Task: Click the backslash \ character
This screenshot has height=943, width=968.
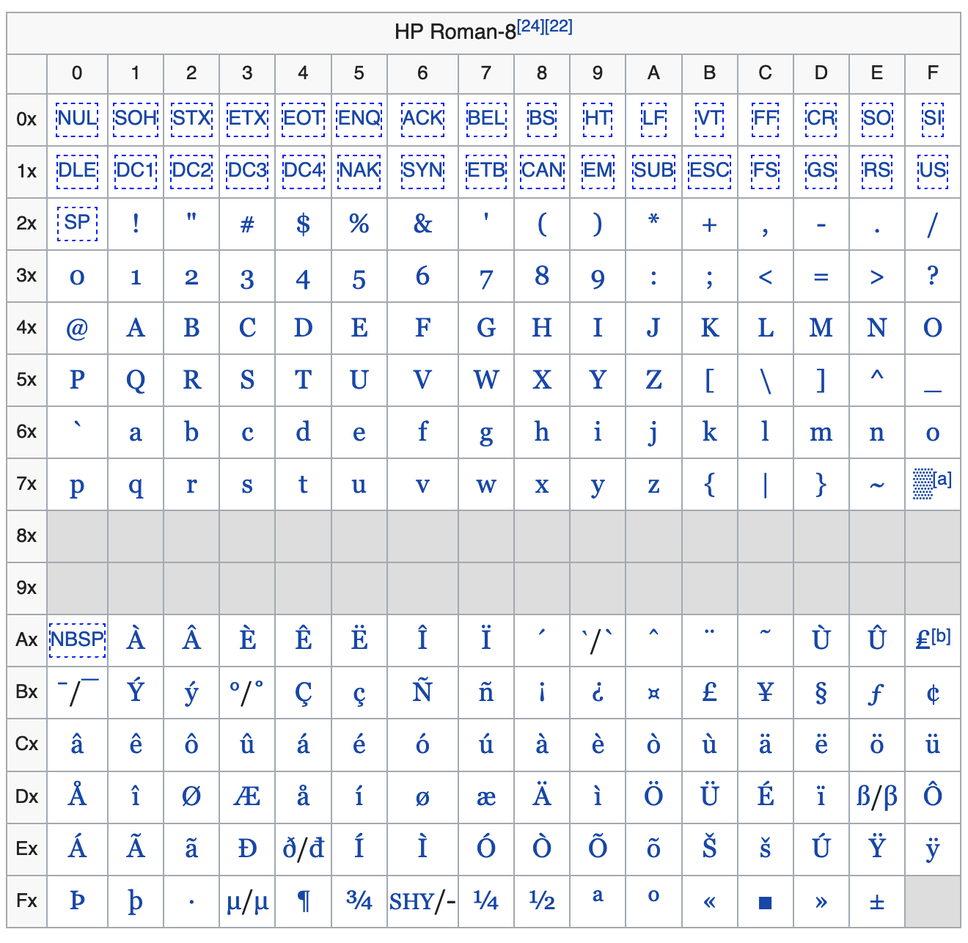Action: 765,380
